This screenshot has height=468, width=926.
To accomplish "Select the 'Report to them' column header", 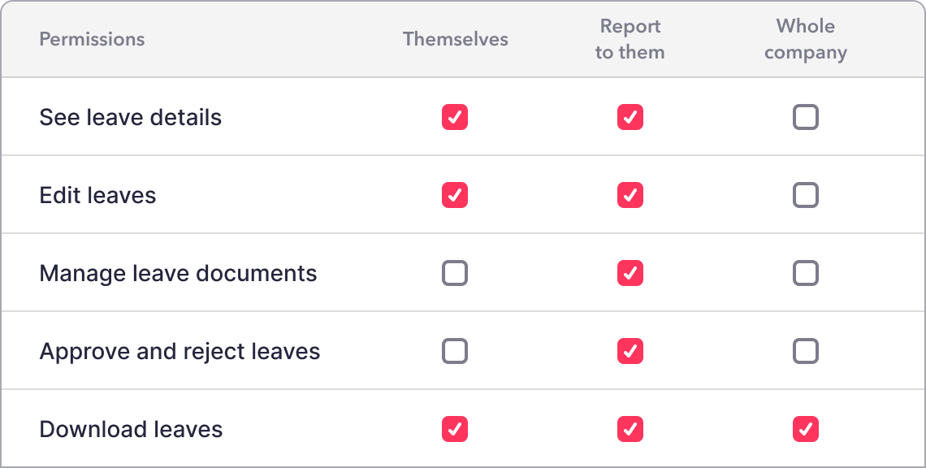I will [630, 38].
